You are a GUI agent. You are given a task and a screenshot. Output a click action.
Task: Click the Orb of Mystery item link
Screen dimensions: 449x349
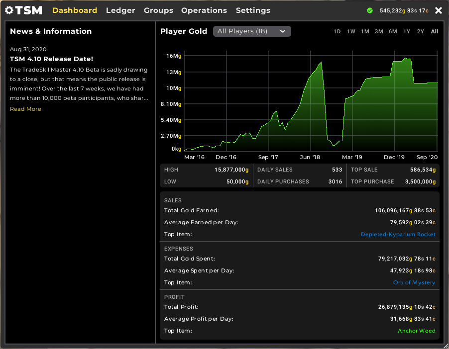pos(414,283)
